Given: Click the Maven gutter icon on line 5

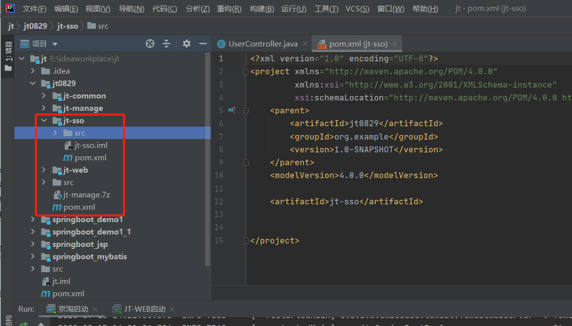Looking at the screenshot, I should tap(232, 110).
